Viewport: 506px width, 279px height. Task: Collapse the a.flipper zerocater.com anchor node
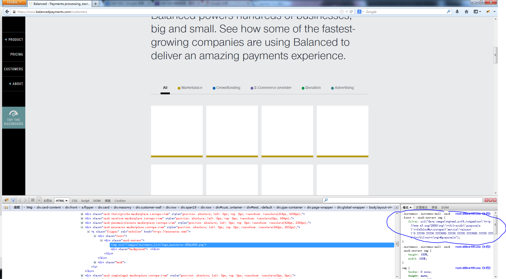(89, 232)
